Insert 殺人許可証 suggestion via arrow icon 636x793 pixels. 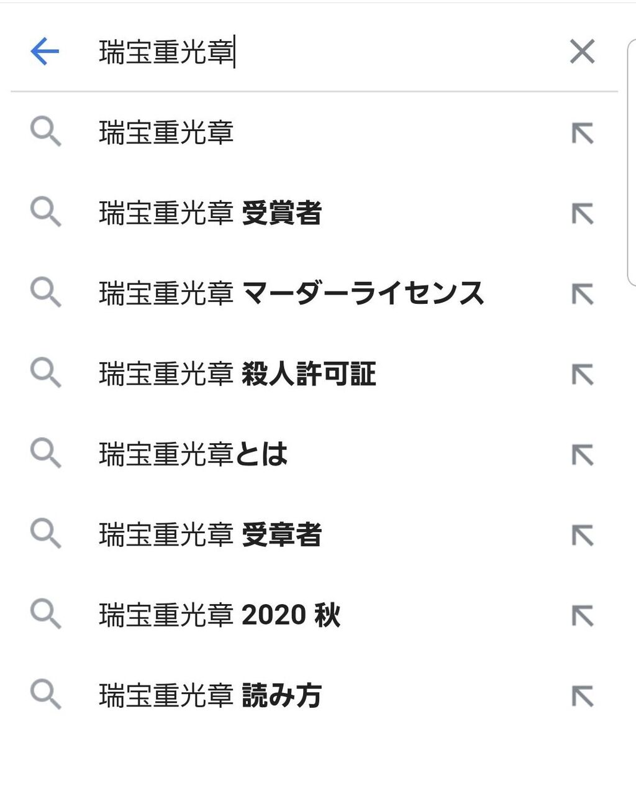click(582, 375)
